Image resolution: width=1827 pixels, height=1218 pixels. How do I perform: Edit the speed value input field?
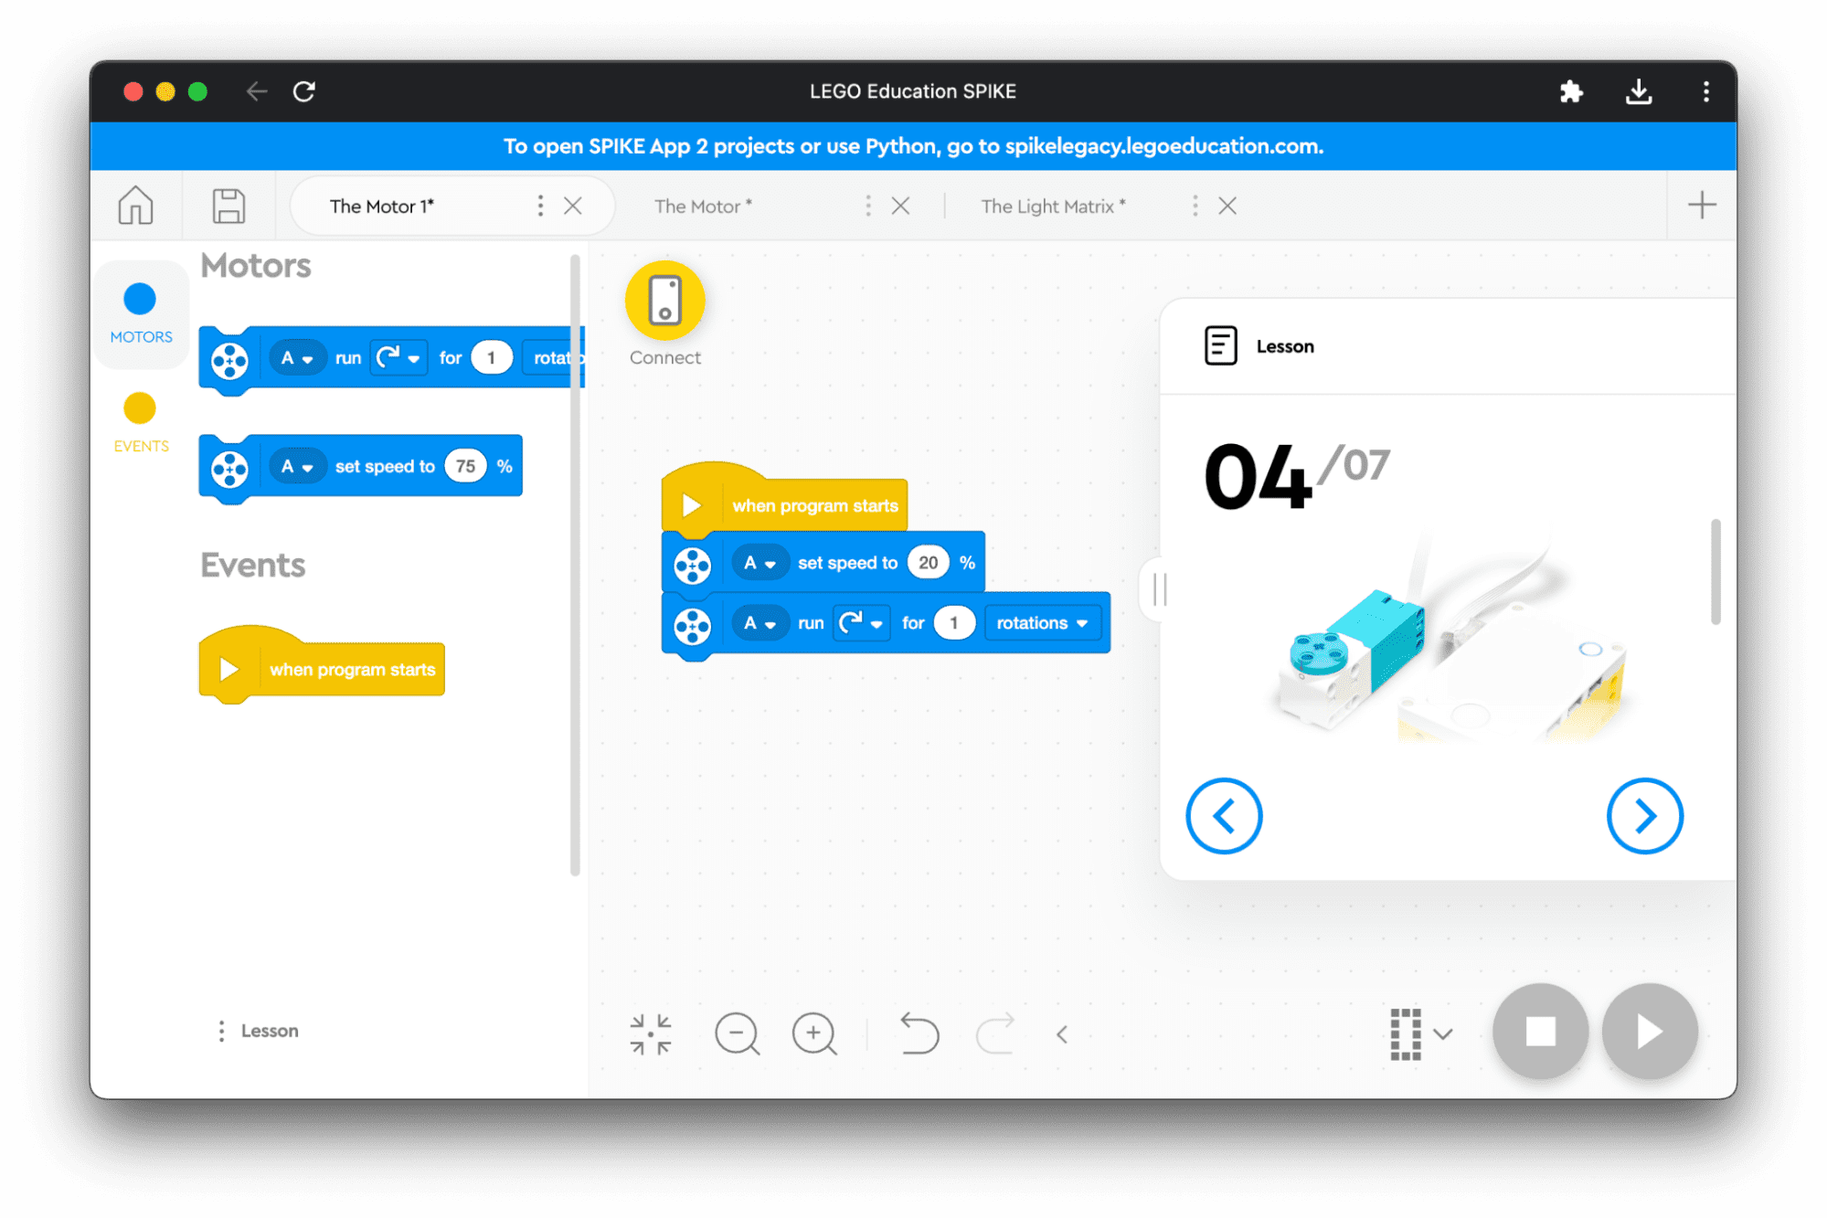[x=929, y=561]
